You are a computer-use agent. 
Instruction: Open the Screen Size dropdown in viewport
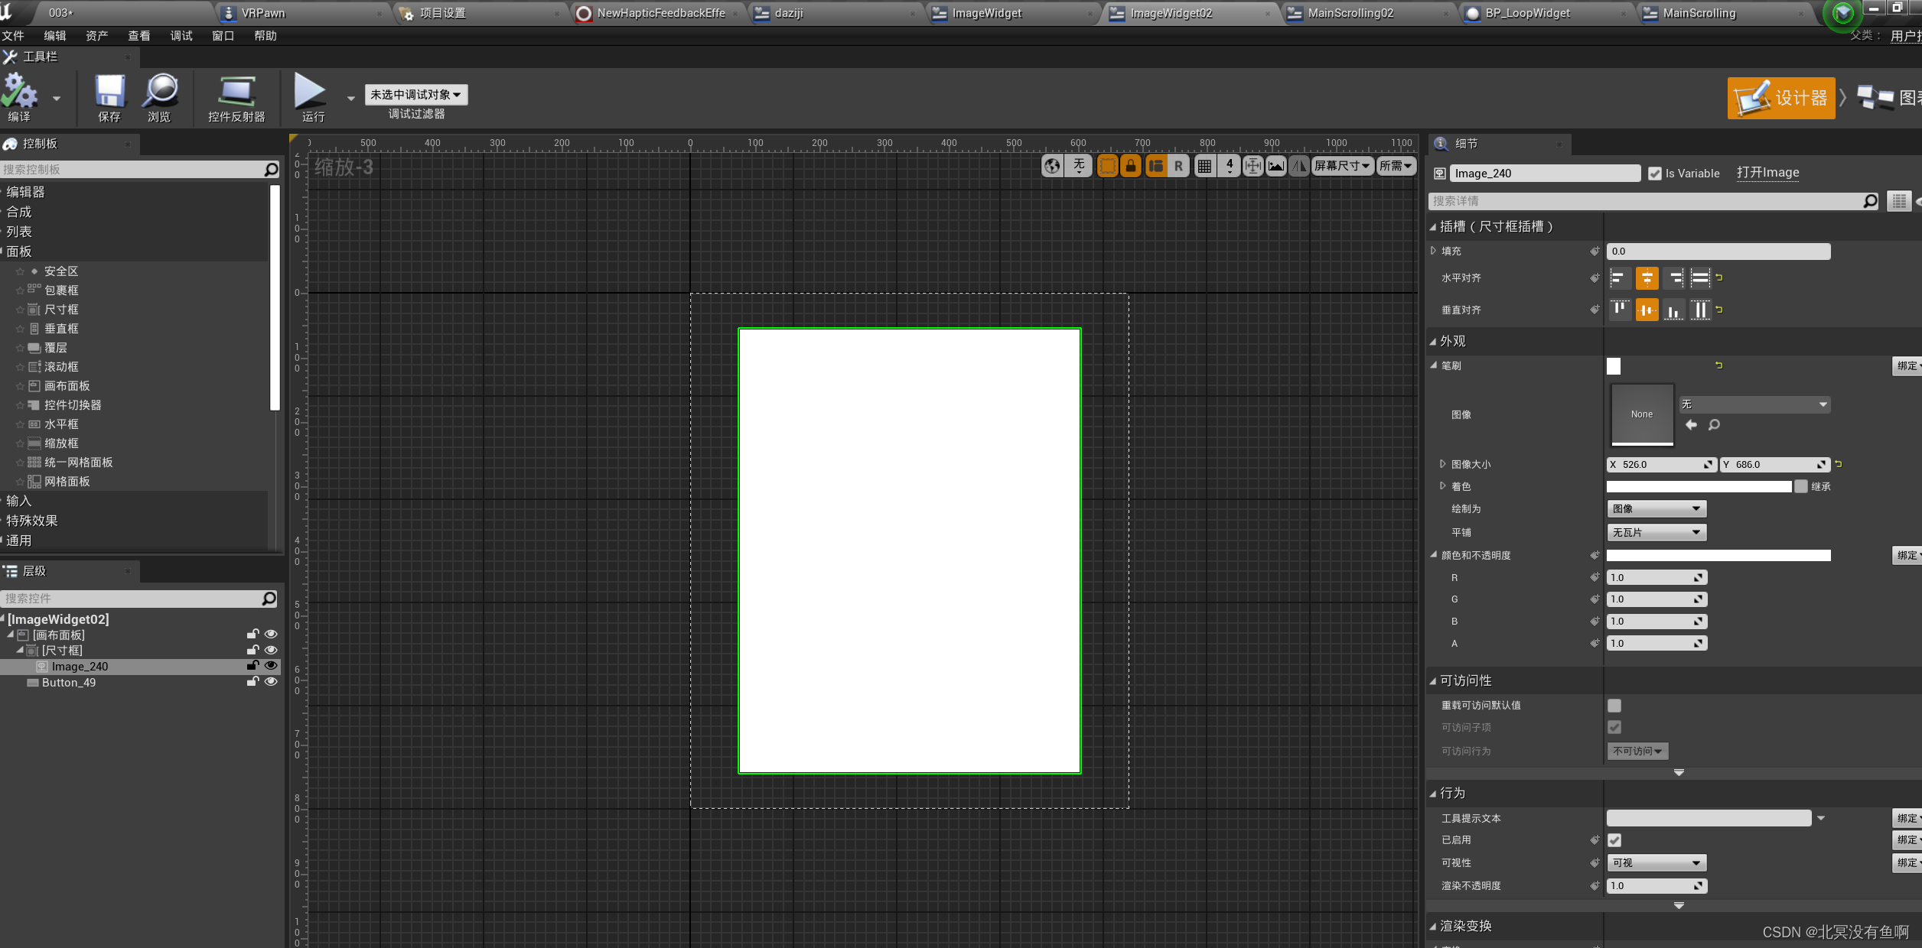tap(1342, 166)
